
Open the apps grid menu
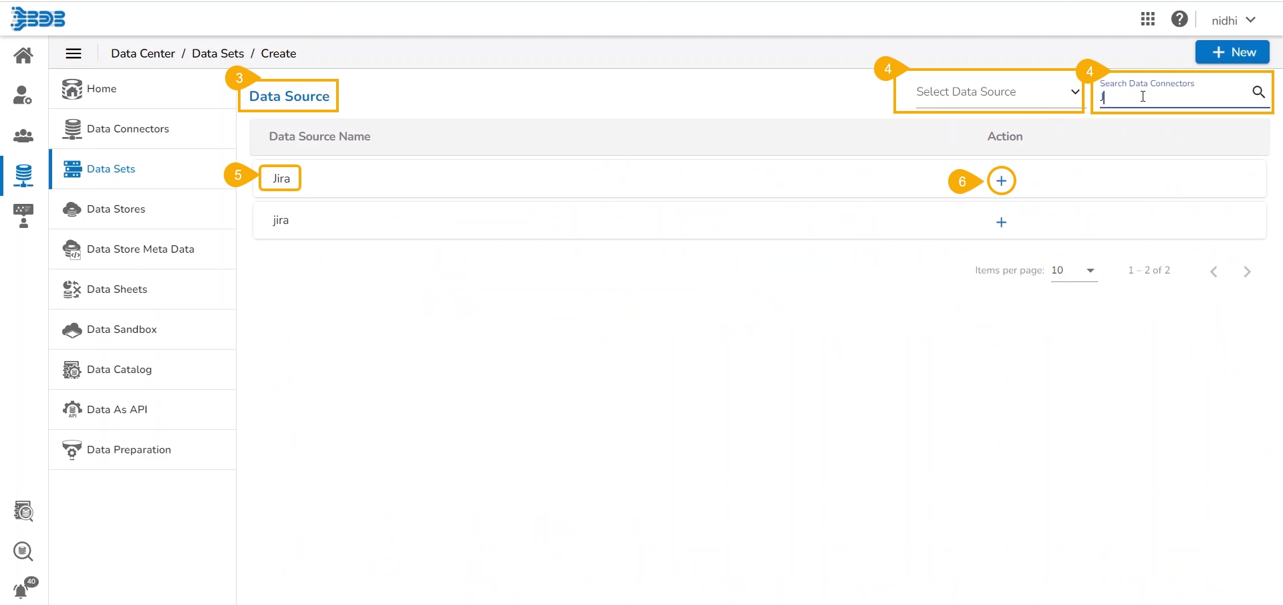click(x=1148, y=19)
